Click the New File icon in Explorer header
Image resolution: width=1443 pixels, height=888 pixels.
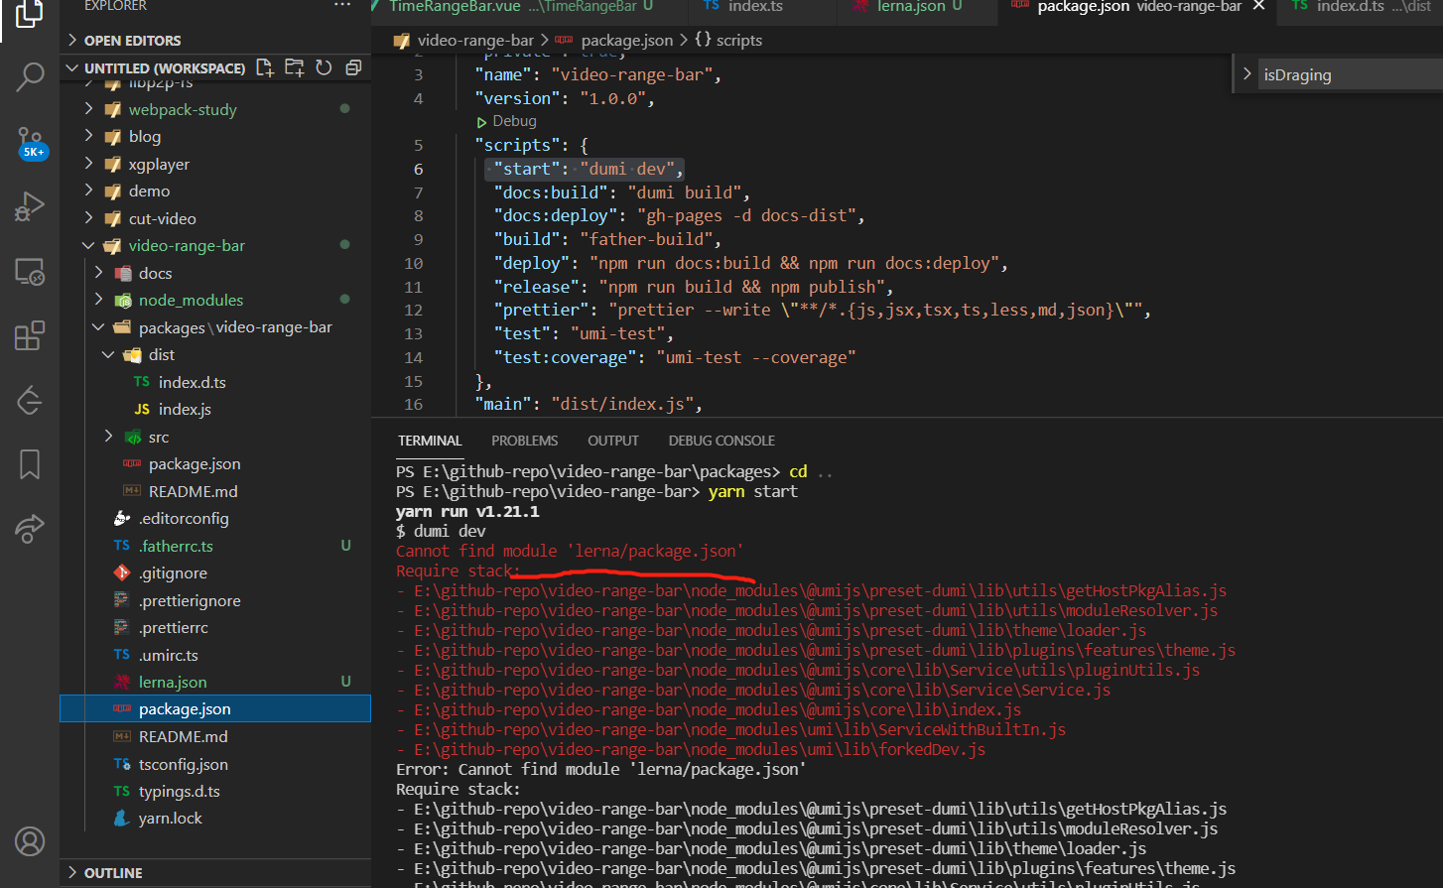click(x=263, y=67)
